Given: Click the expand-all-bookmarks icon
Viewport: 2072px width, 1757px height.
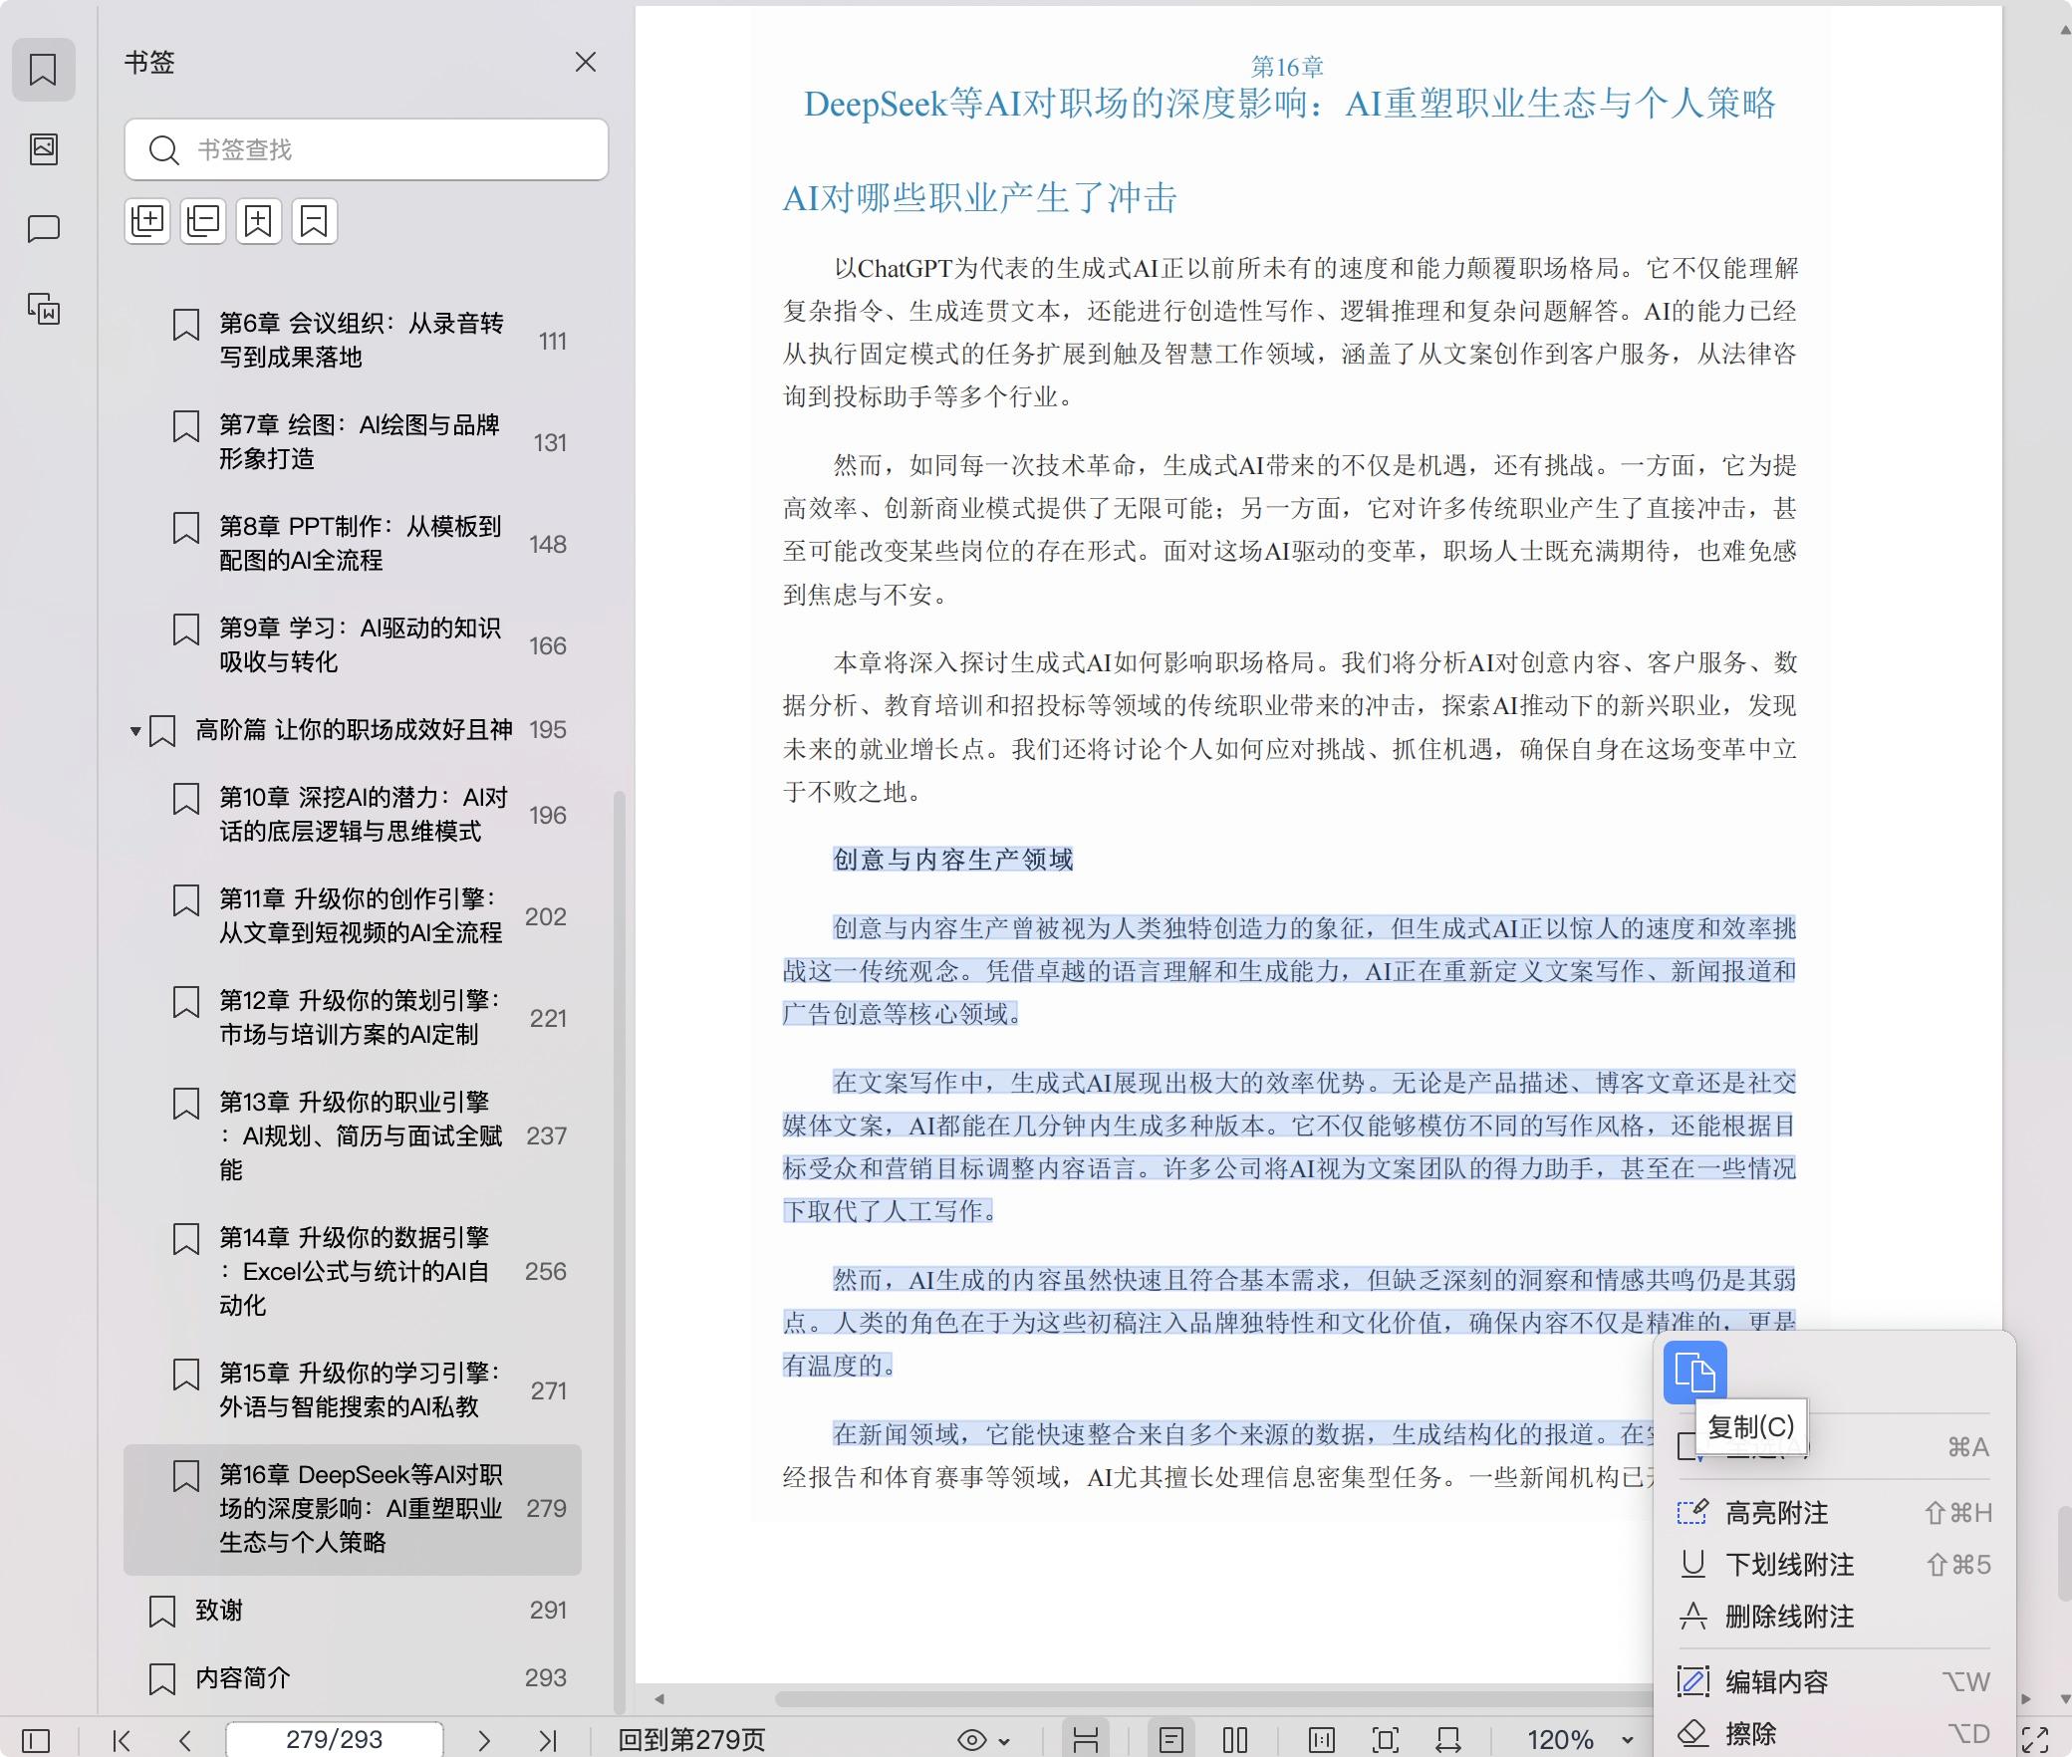Looking at the screenshot, I should 147,221.
